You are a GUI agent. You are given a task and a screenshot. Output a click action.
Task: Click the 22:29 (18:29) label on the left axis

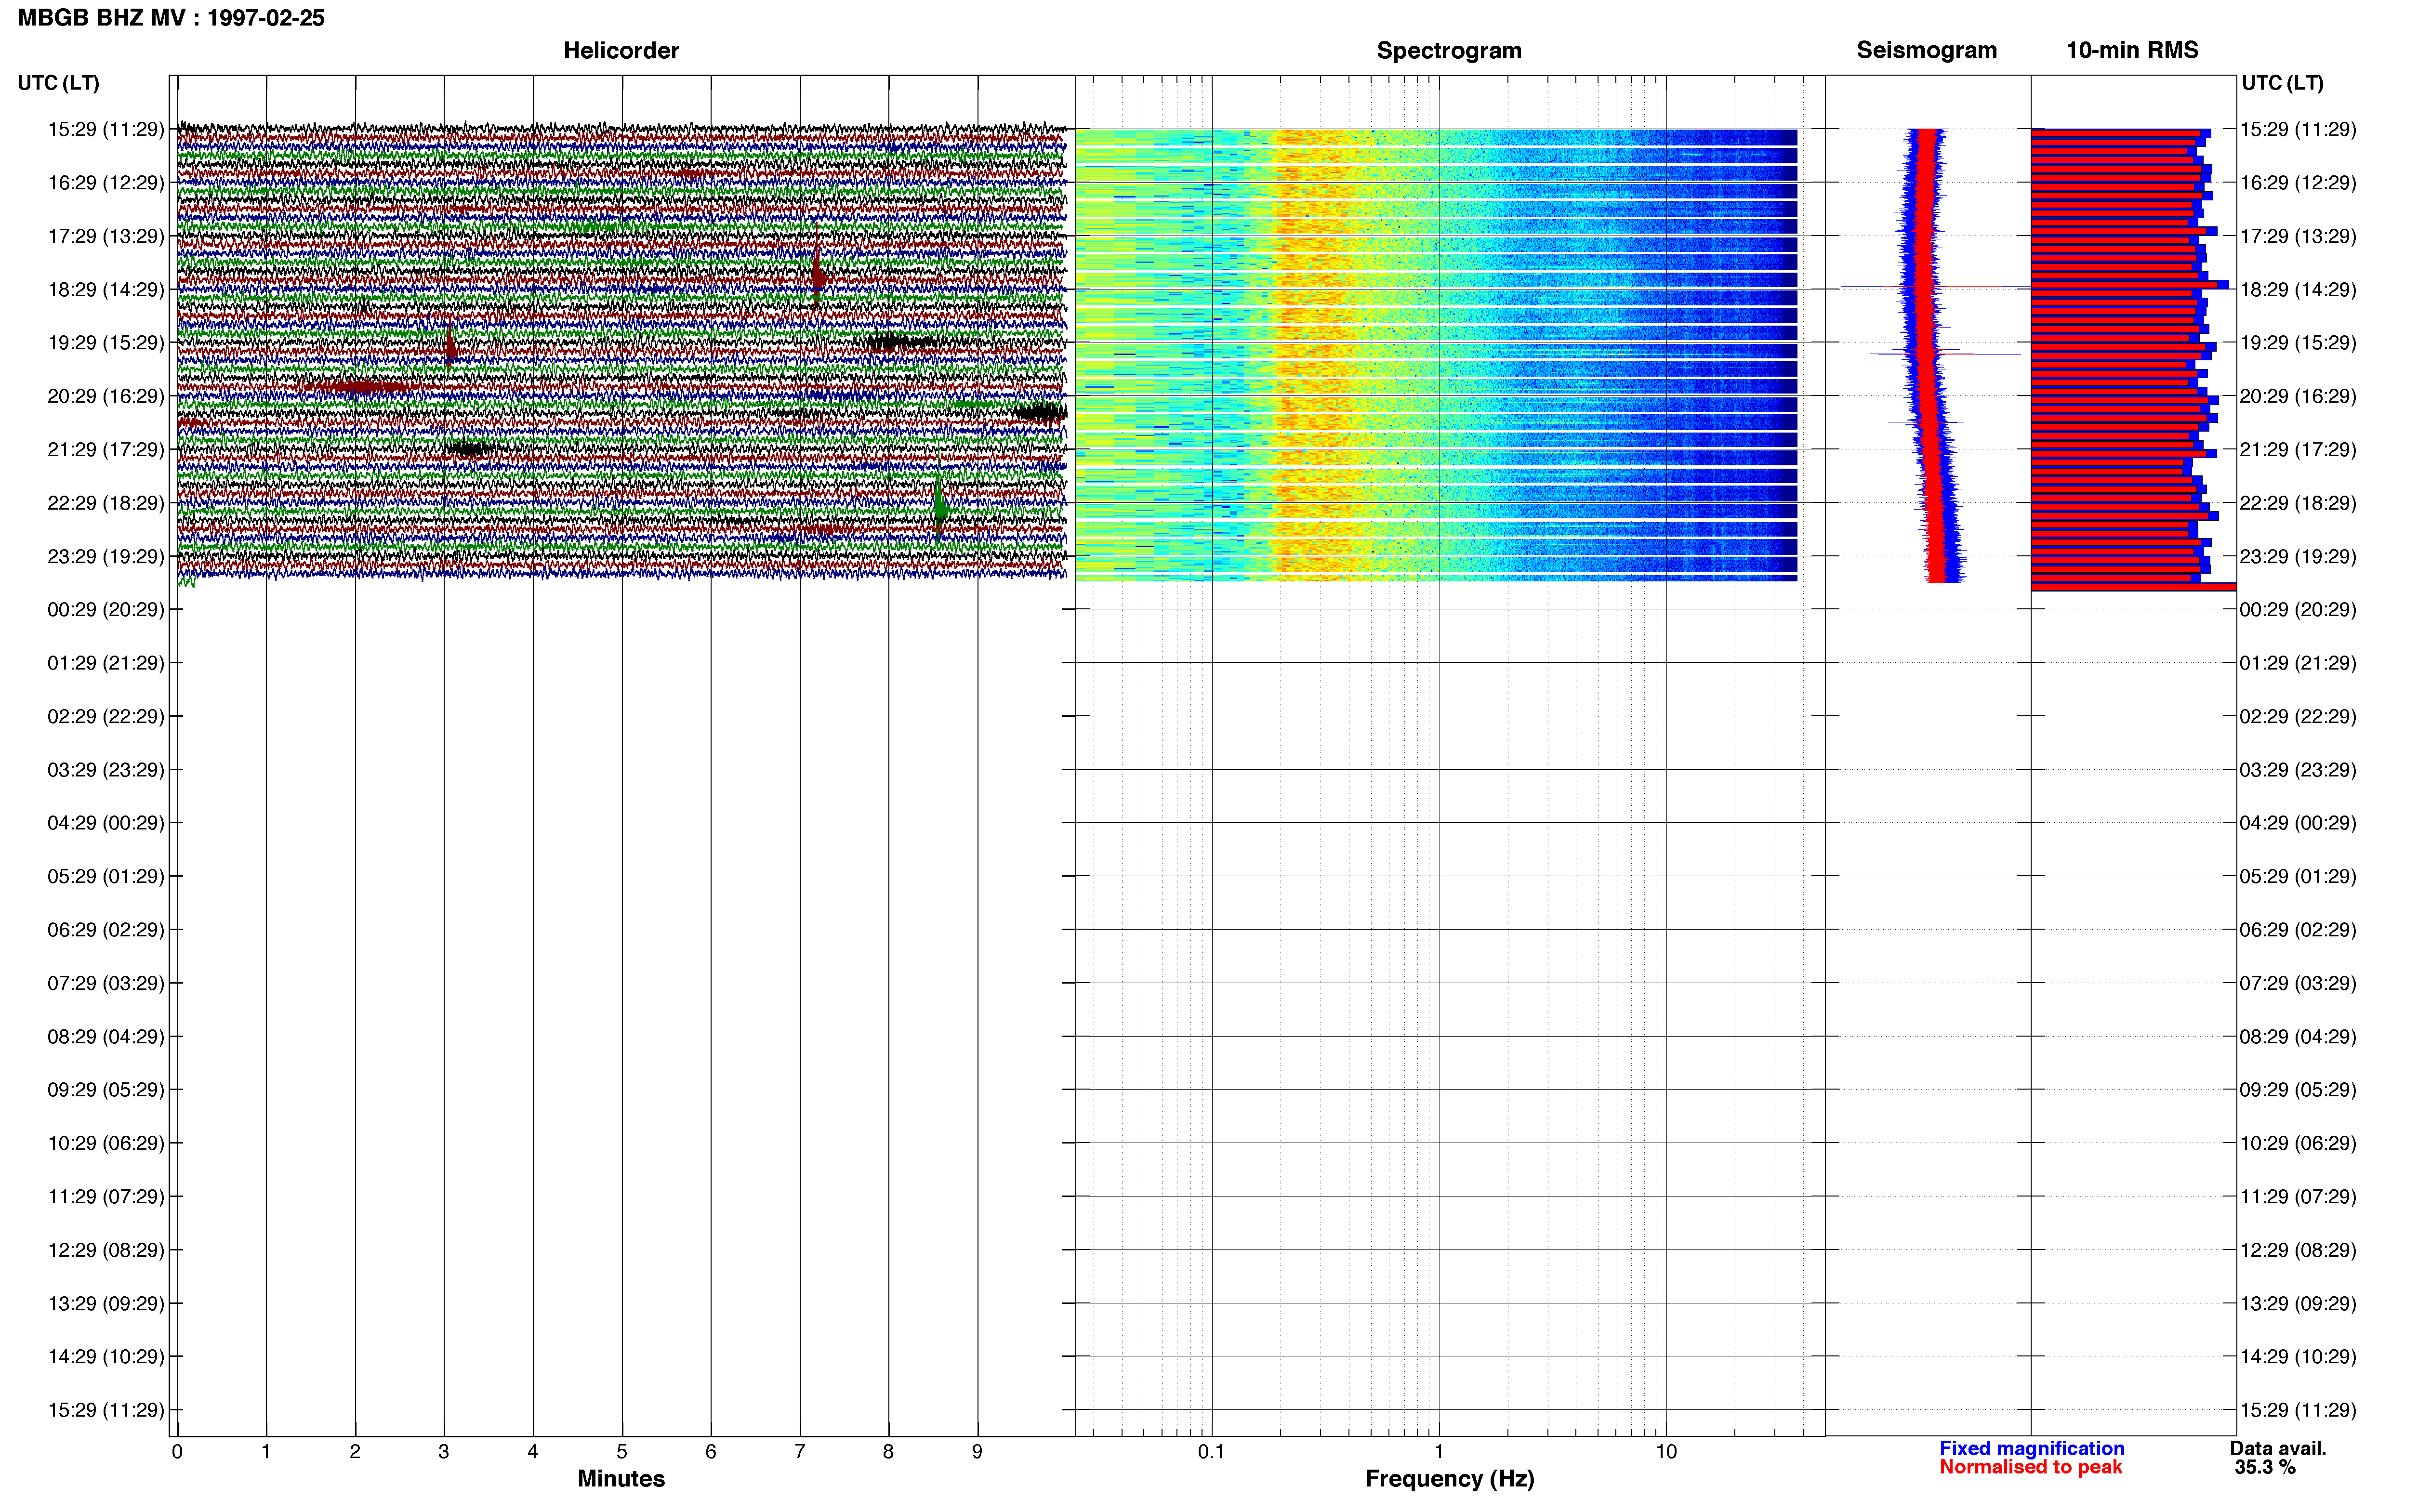(105, 503)
